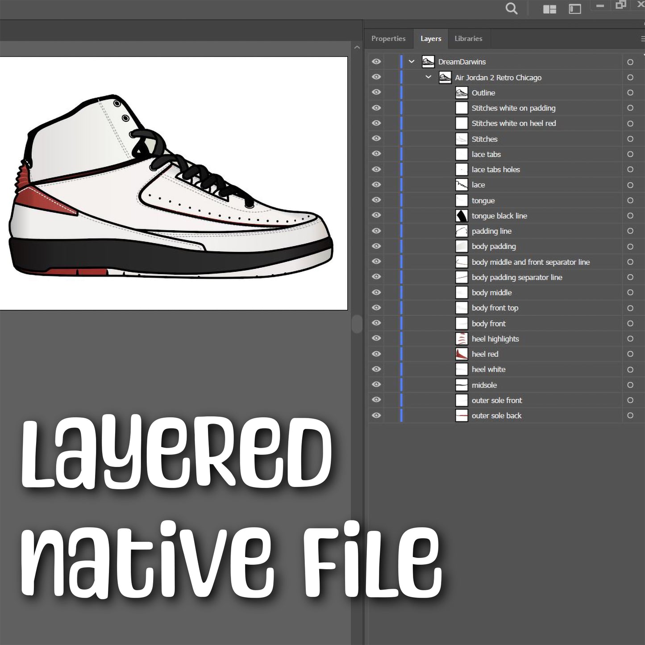The width and height of the screenshot is (645, 645).
Task: Hide the tongue layer
Action: click(x=376, y=200)
